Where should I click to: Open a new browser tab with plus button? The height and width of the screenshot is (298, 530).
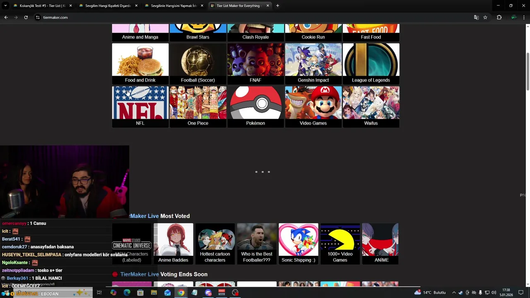tap(277, 6)
